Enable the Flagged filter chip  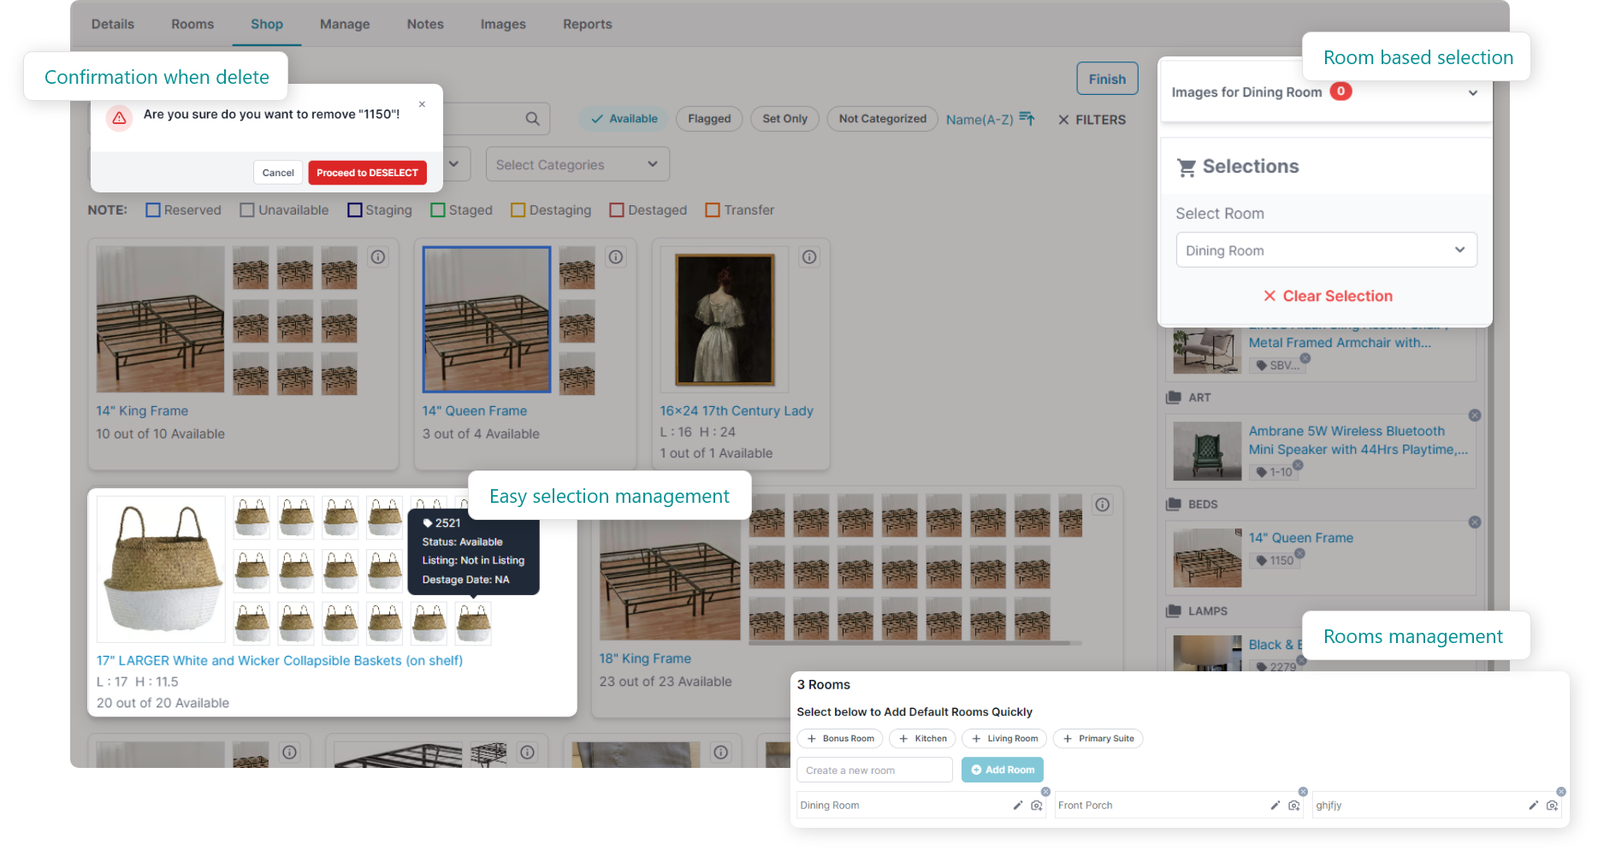coord(709,119)
